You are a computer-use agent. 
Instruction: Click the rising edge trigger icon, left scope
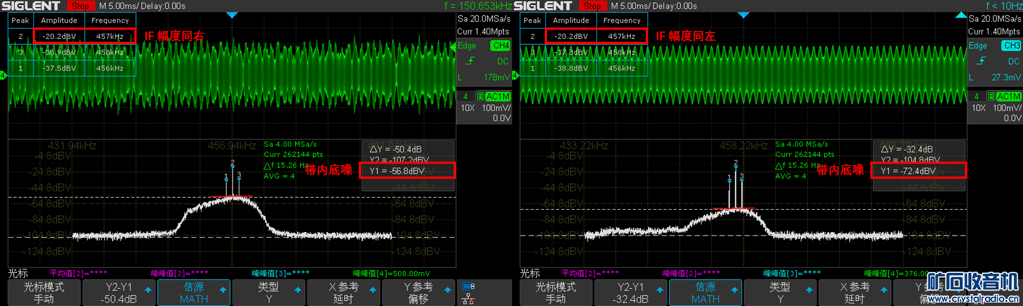coord(470,61)
